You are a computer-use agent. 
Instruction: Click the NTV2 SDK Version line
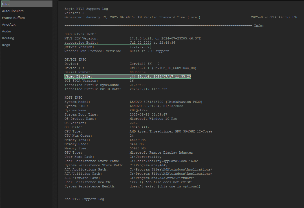(133, 38)
